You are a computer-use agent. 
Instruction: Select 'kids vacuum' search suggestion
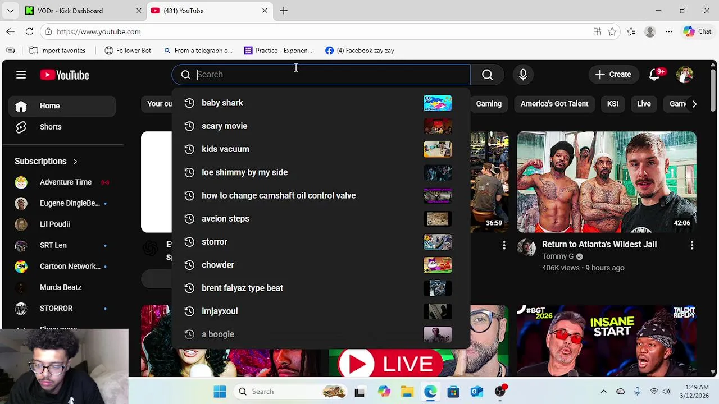coord(321,149)
